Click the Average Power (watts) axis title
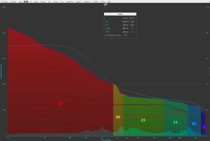The height and width of the screenshot is (141, 210). point(1,71)
